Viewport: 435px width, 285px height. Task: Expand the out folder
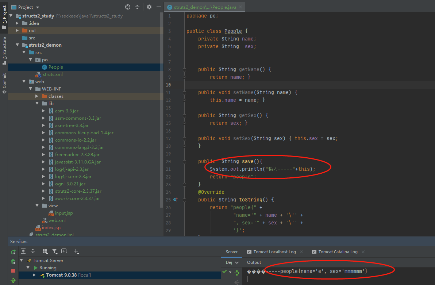tap(17, 30)
